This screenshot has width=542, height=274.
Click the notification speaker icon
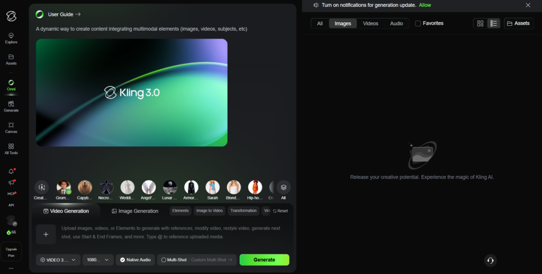(316, 5)
